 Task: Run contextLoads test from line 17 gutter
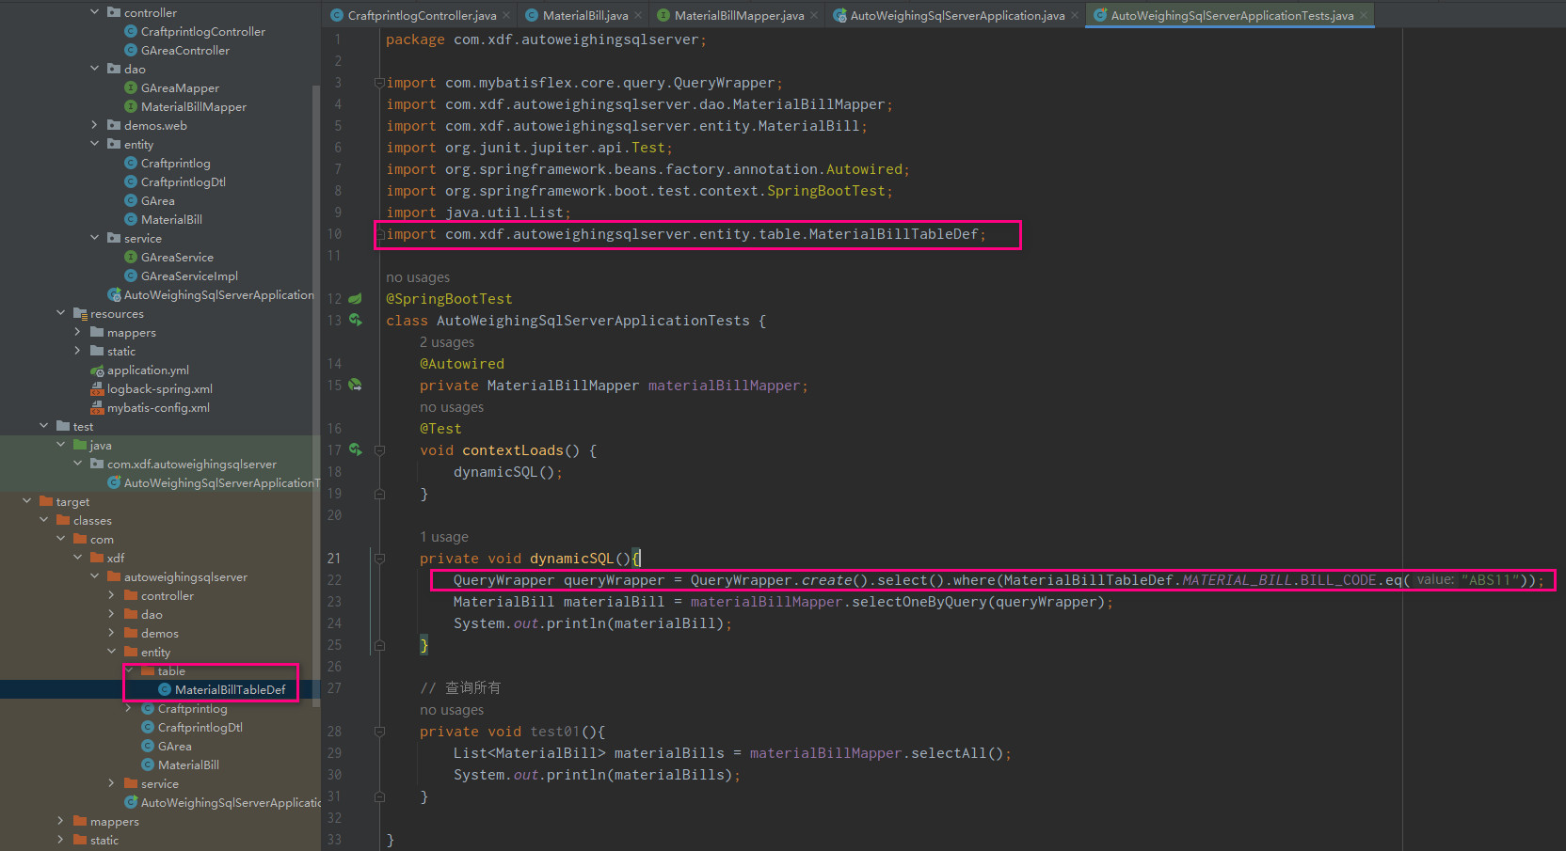tap(355, 450)
